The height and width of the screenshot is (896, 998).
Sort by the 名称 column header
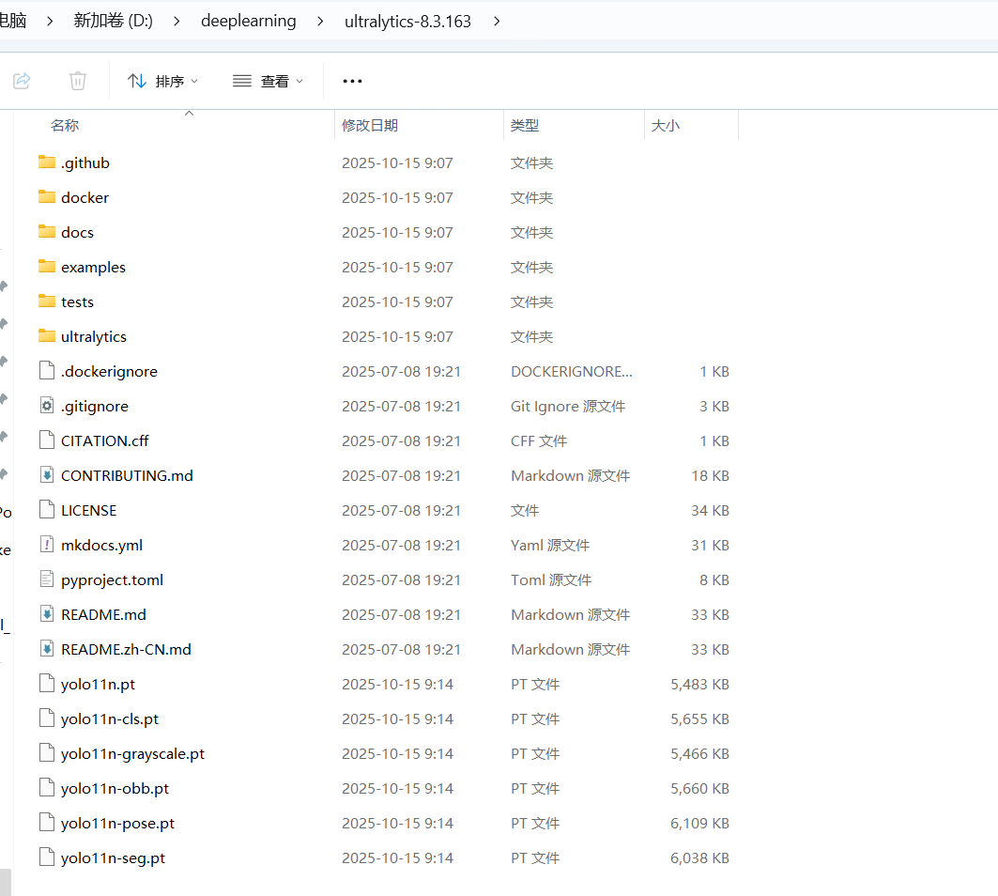65,126
